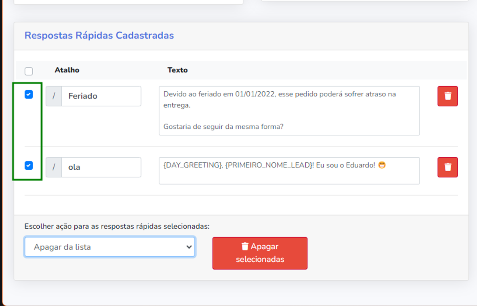
Task: Click the slash prefix beside Feriado
Action: point(54,96)
